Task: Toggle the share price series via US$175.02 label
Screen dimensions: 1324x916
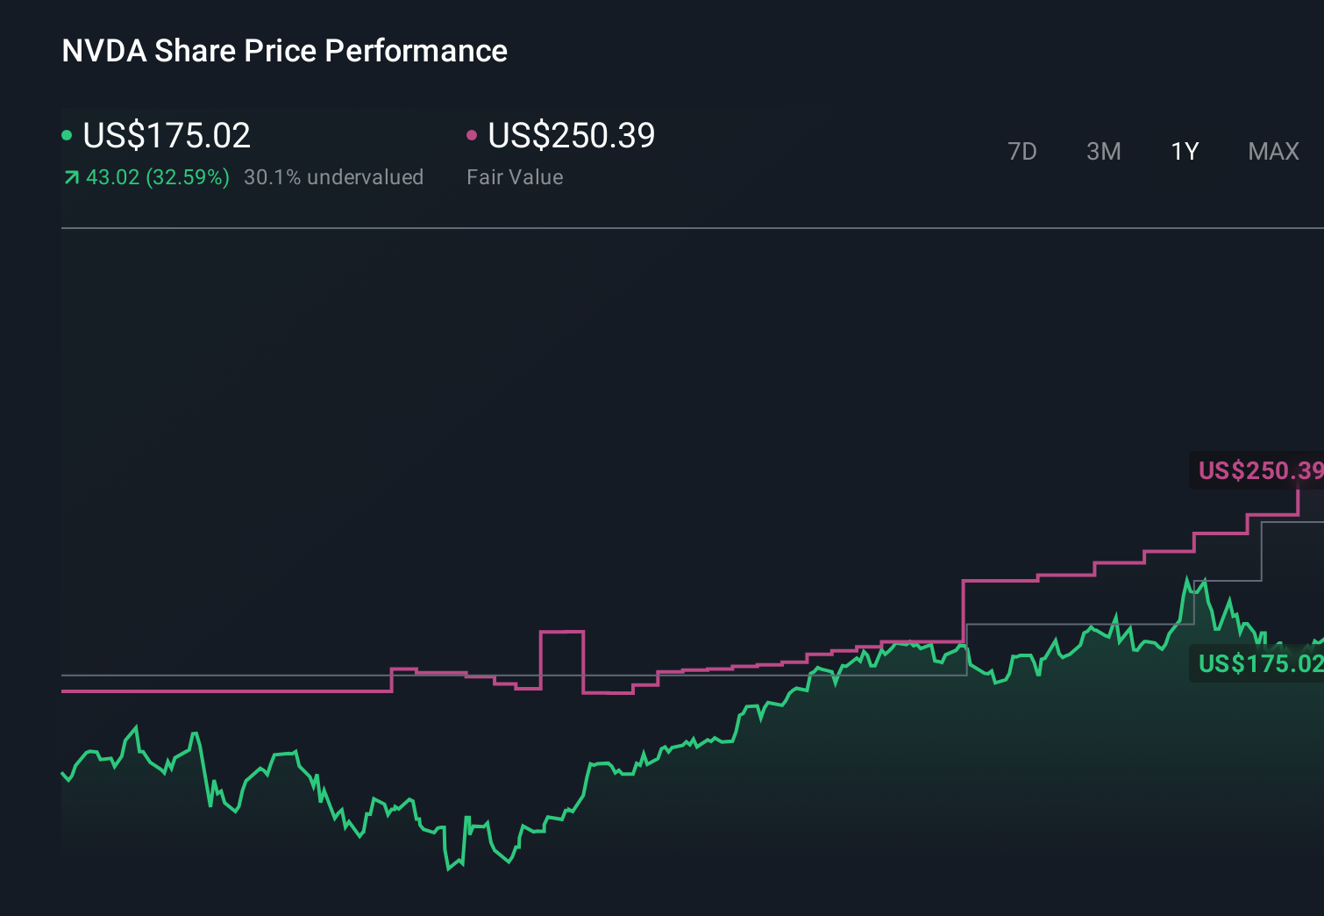Action: click(166, 136)
